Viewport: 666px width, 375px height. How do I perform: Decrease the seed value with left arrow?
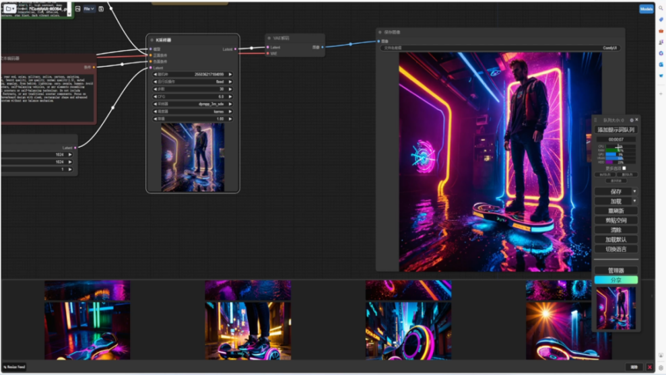[x=155, y=74]
